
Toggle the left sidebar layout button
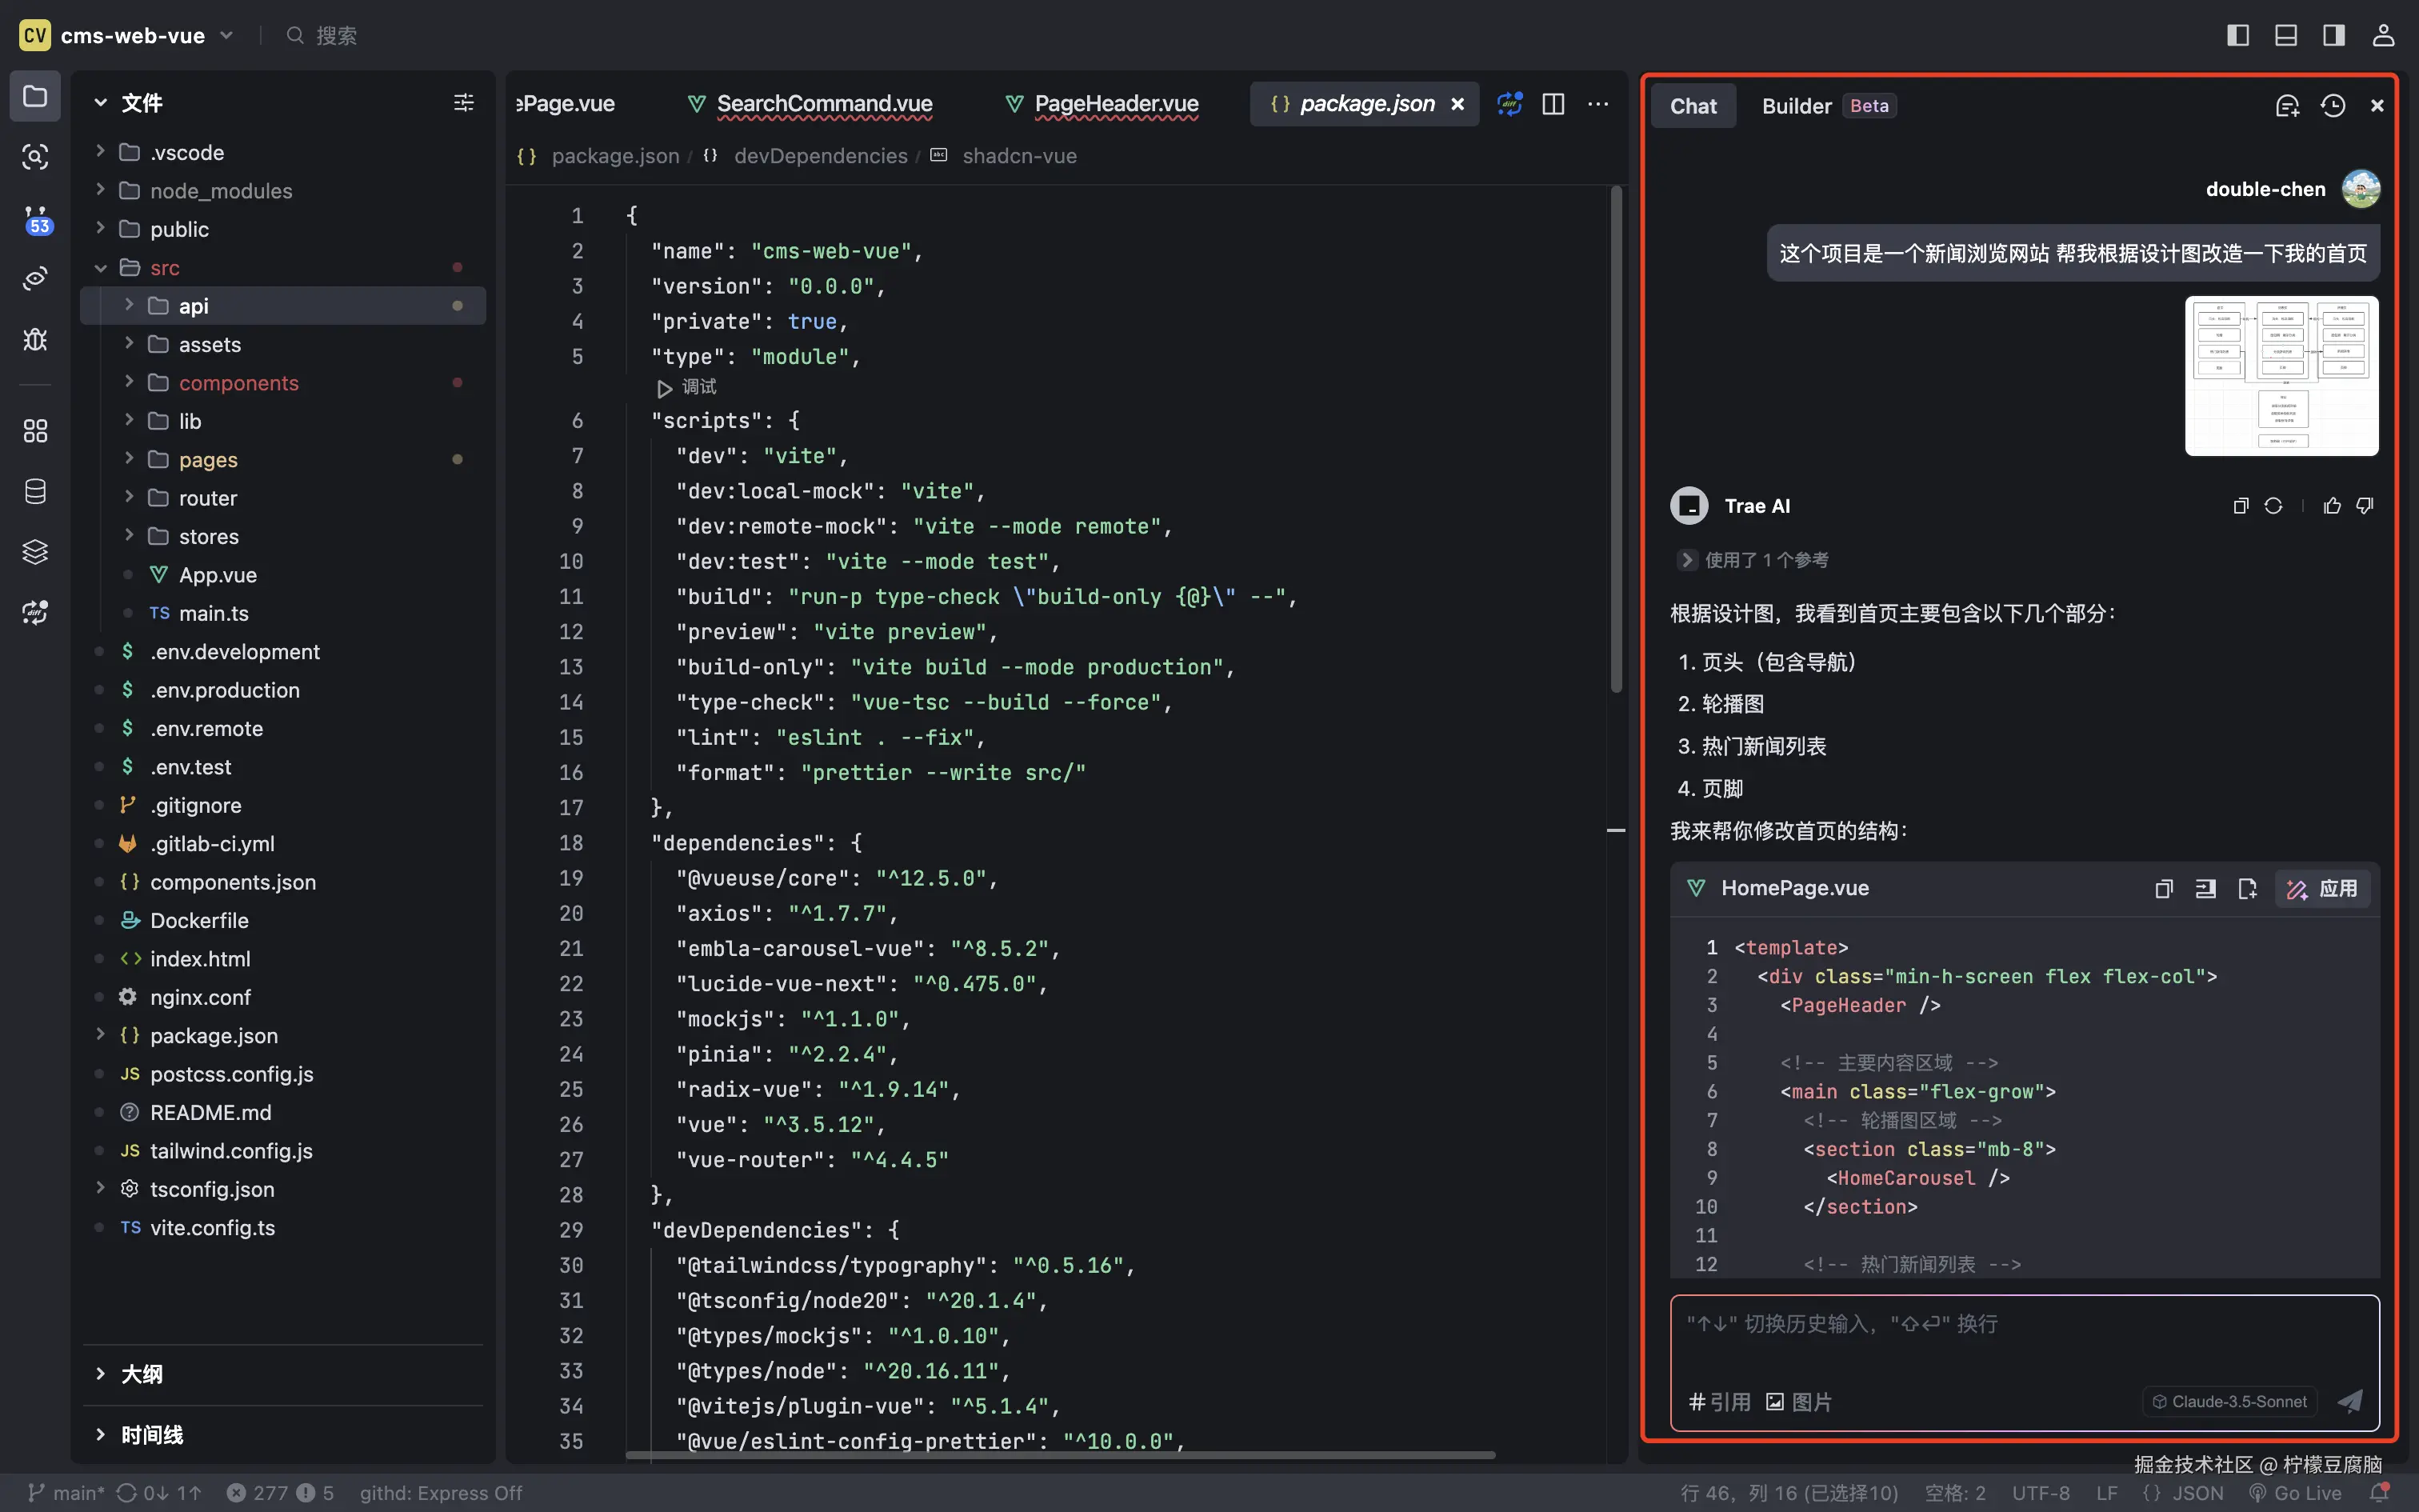(2238, 36)
